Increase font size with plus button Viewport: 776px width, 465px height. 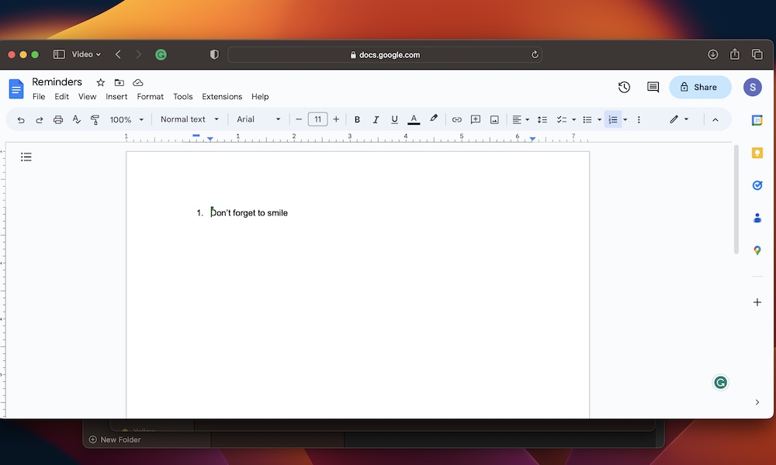tap(336, 119)
